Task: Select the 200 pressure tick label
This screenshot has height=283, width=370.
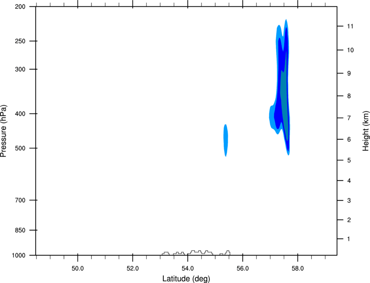Action: (x=20, y=7)
